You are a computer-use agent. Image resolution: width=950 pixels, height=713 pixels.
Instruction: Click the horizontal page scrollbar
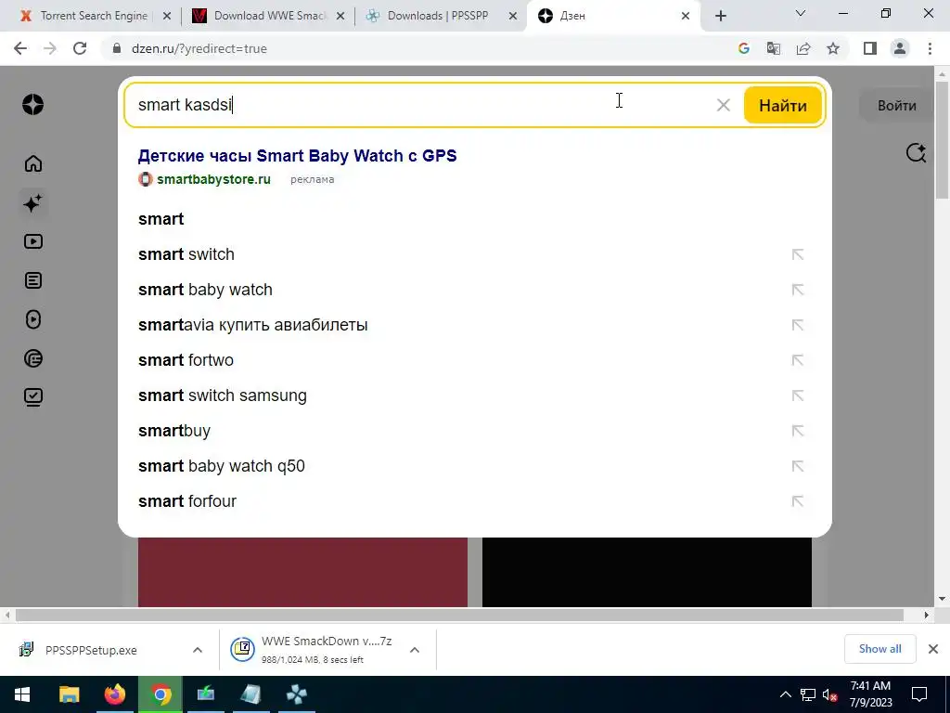coord(459,615)
